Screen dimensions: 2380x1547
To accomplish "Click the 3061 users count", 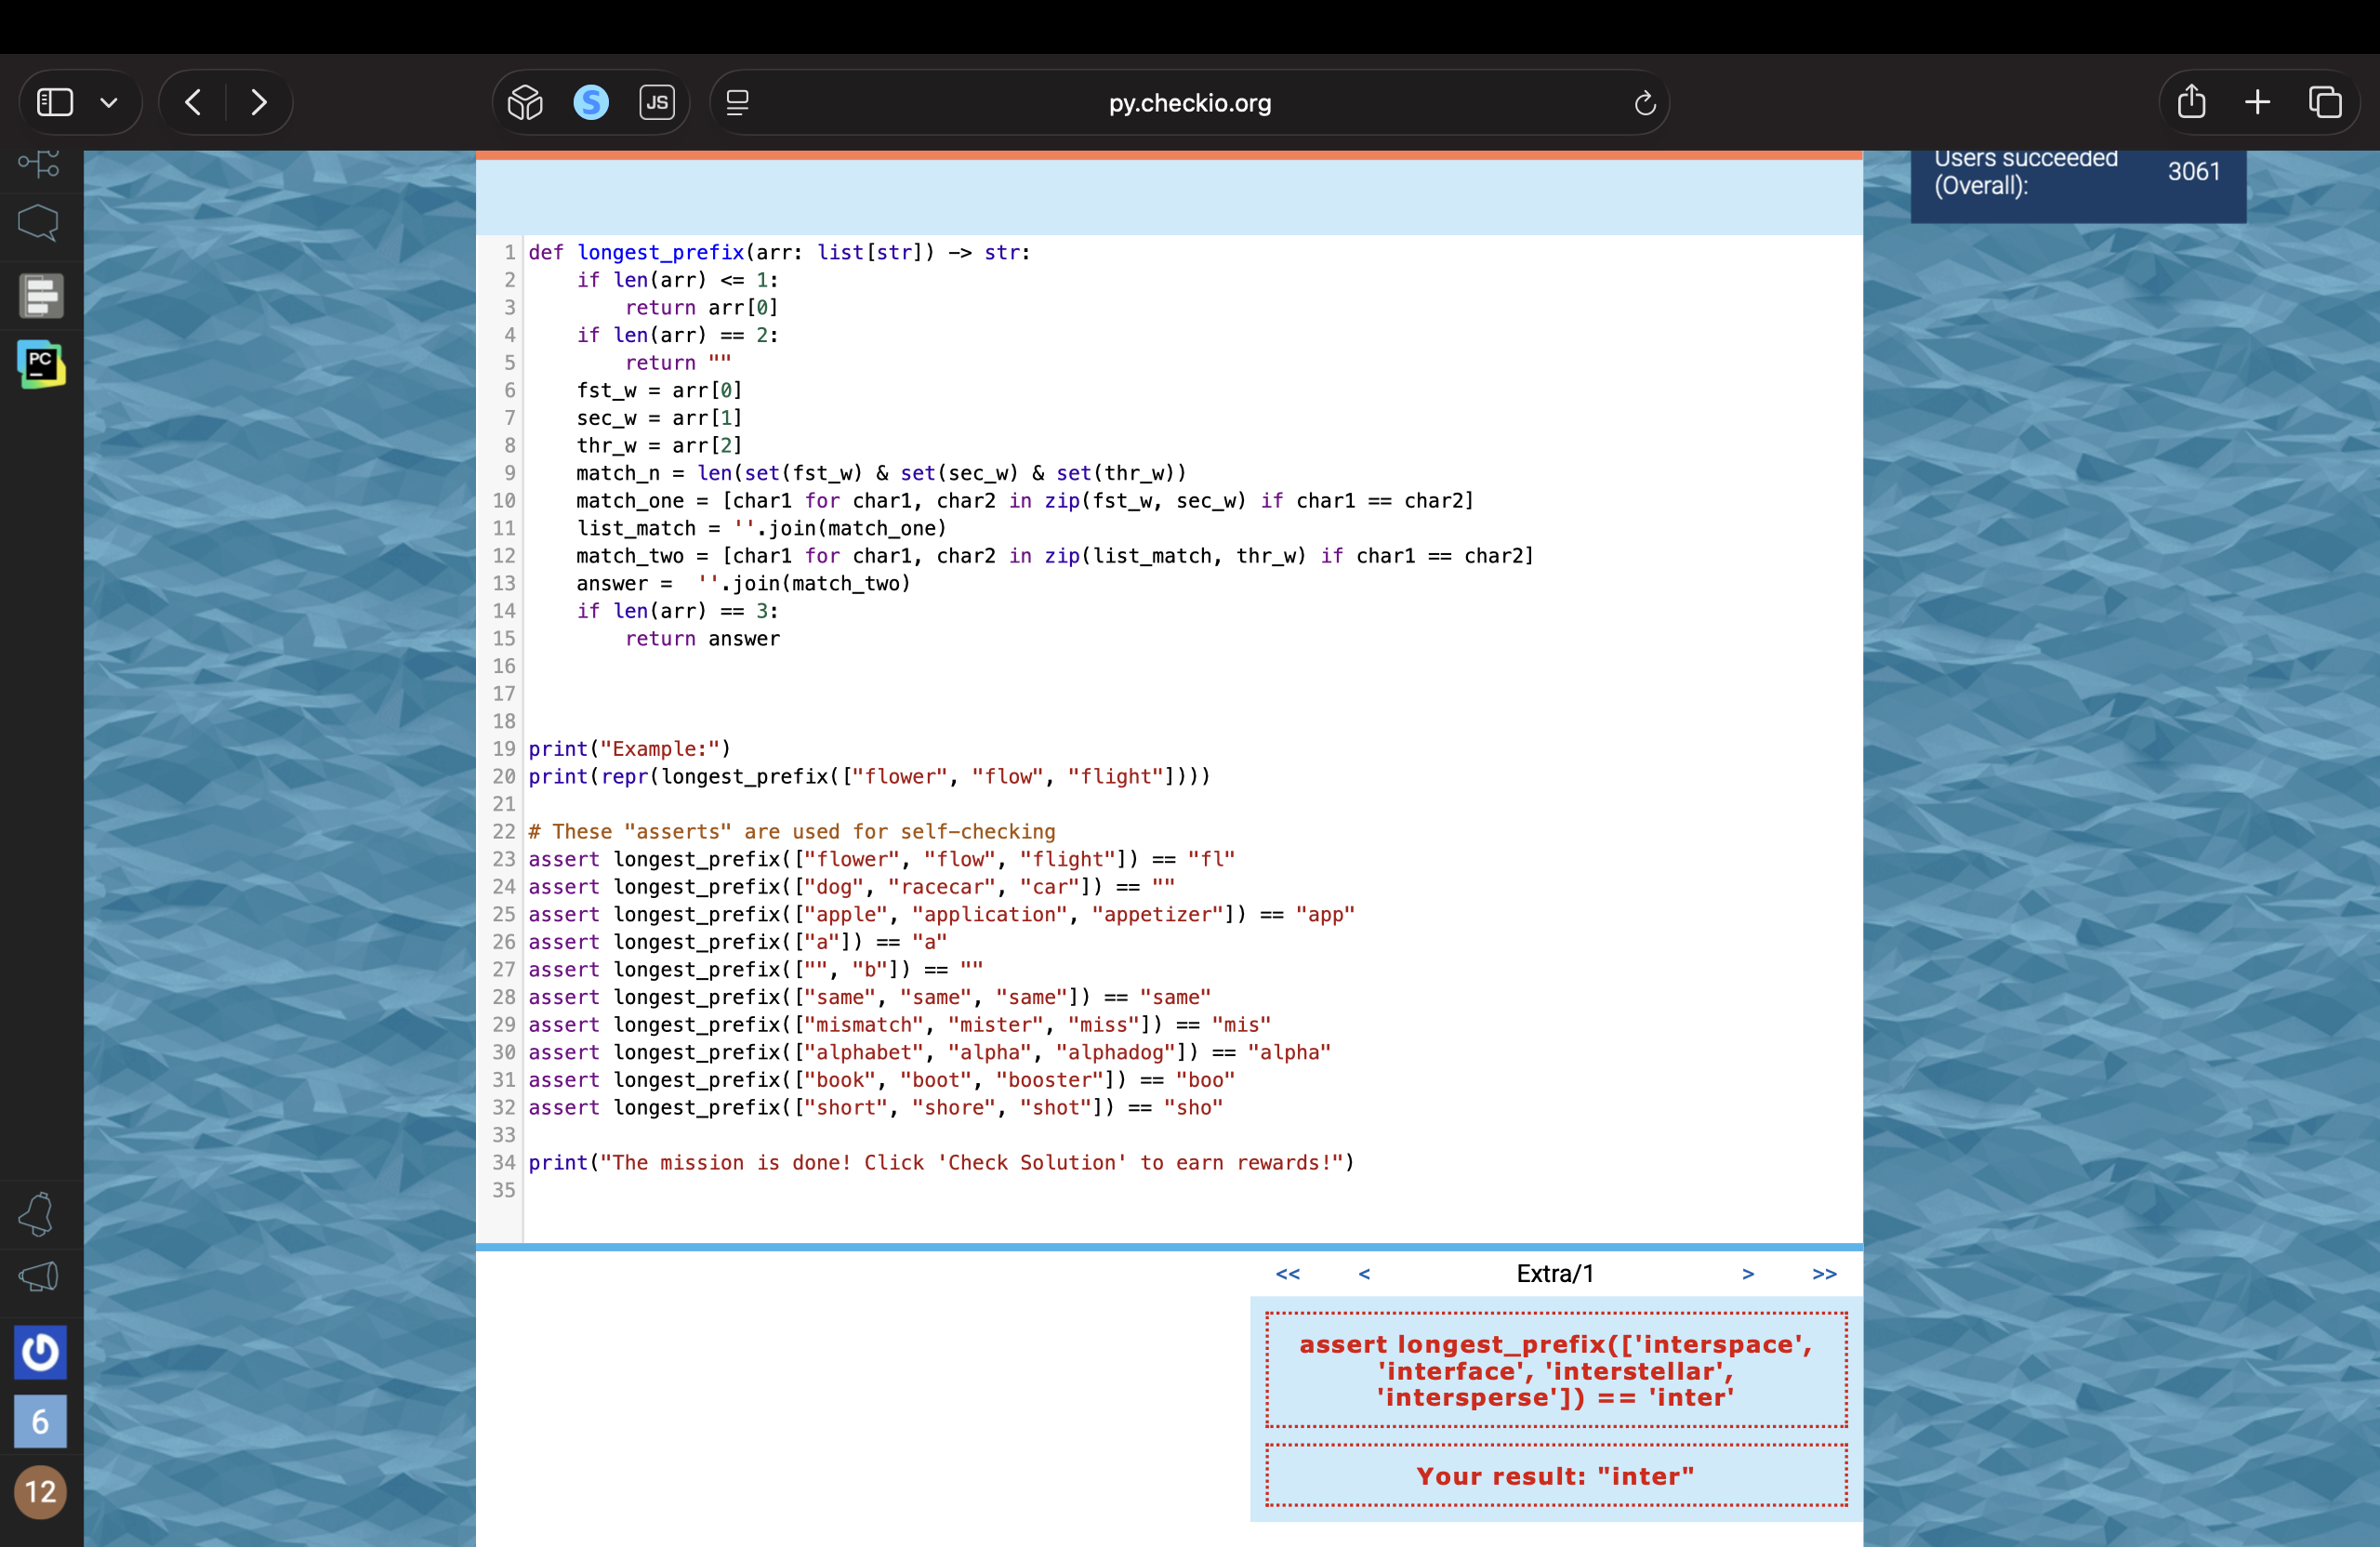I will (2194, 172).
